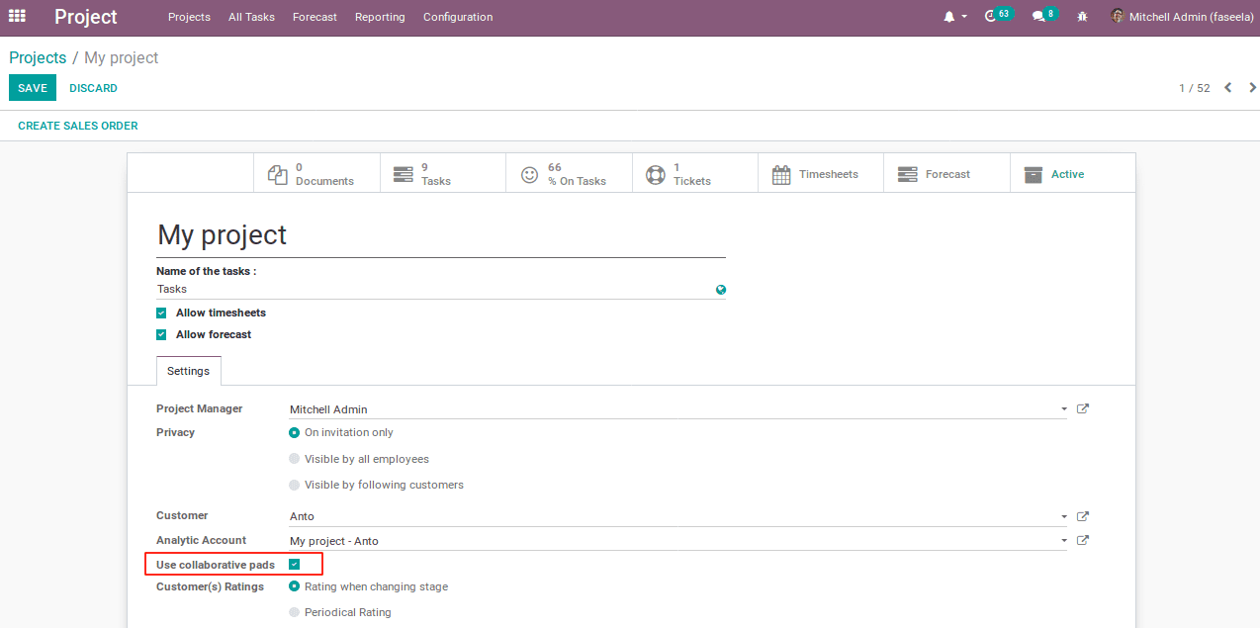Expand Analytic Account dropdown arrow

[x=1064, y=541]
